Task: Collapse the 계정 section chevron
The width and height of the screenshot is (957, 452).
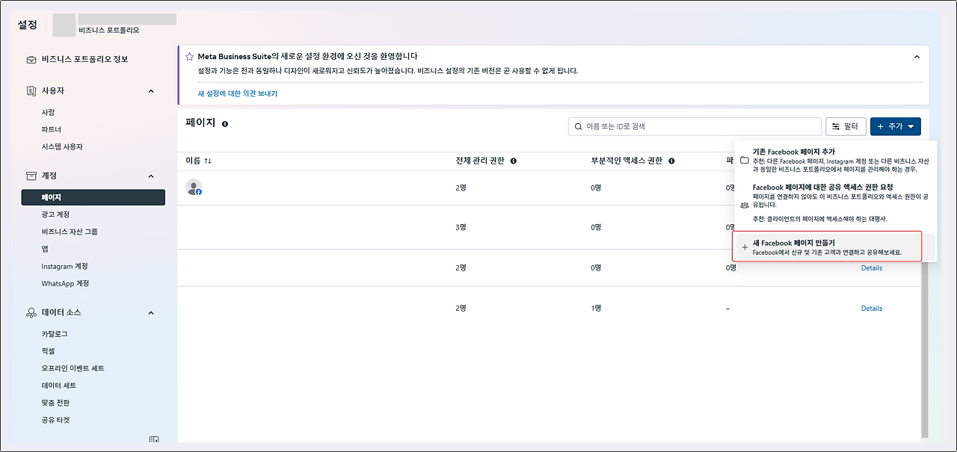Action: click(x=151, y=176)
